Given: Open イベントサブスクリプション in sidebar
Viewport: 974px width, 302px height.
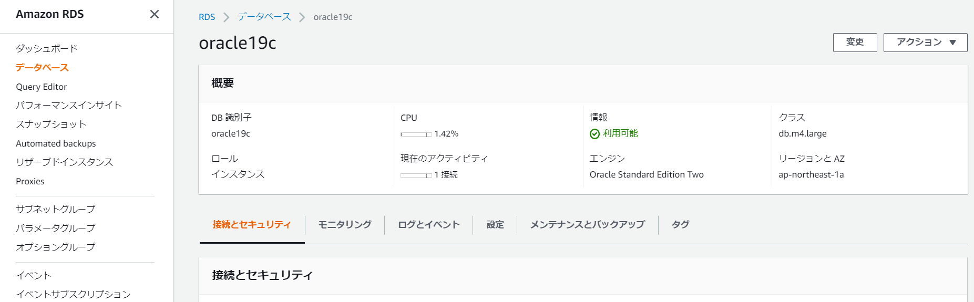Looking at the screenshot, I should 74,295.
